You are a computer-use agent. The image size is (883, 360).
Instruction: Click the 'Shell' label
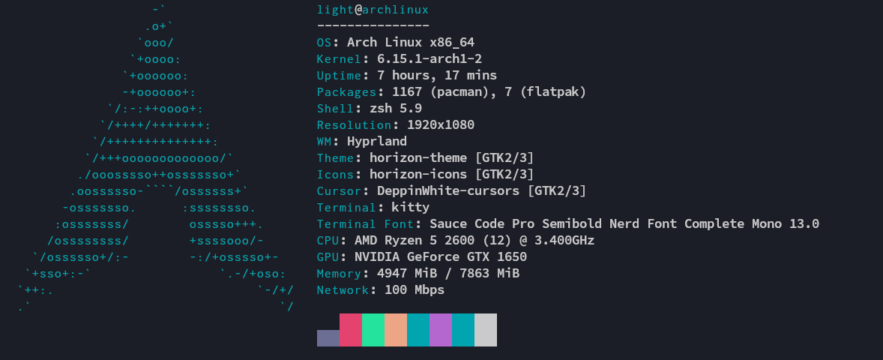point(336,109)
